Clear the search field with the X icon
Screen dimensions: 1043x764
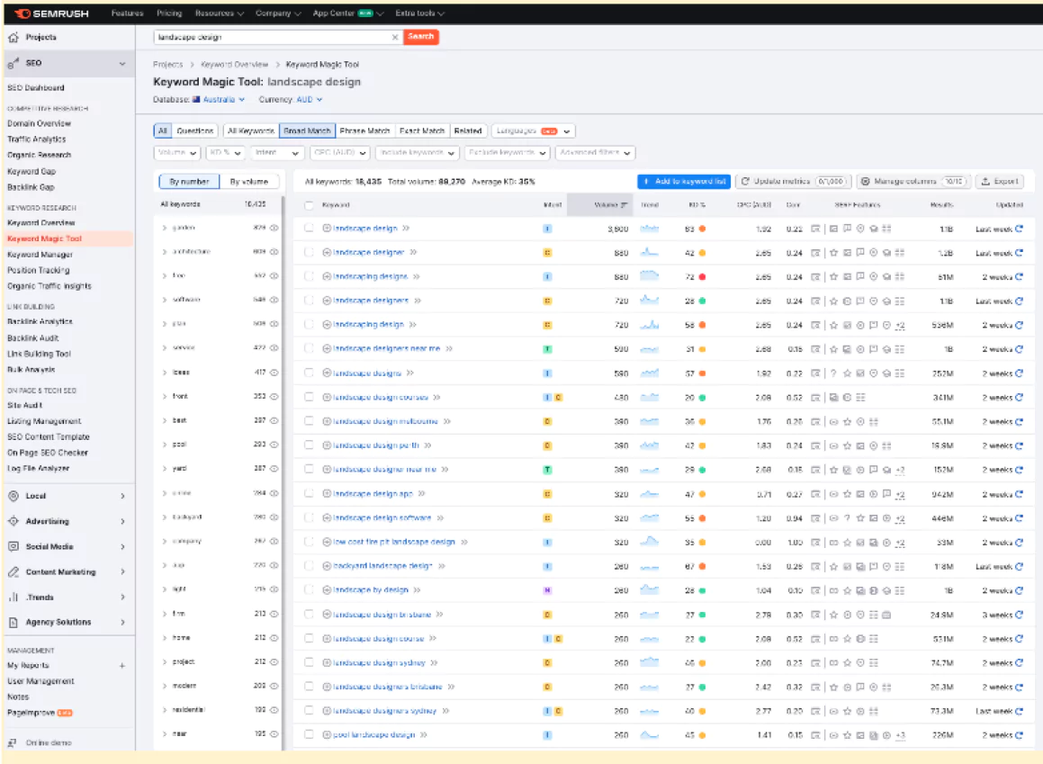pyautogui.click(x=395, y=37)
